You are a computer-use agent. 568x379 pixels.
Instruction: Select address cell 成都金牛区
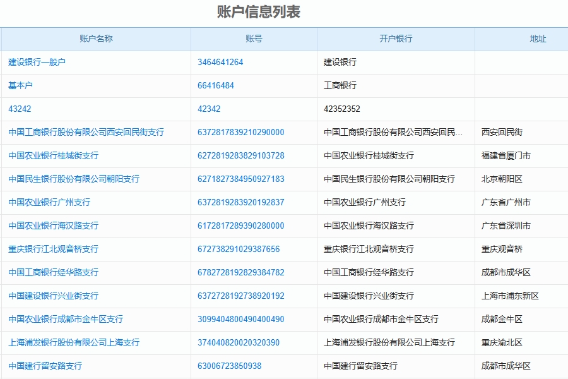(x=502, y=319)
